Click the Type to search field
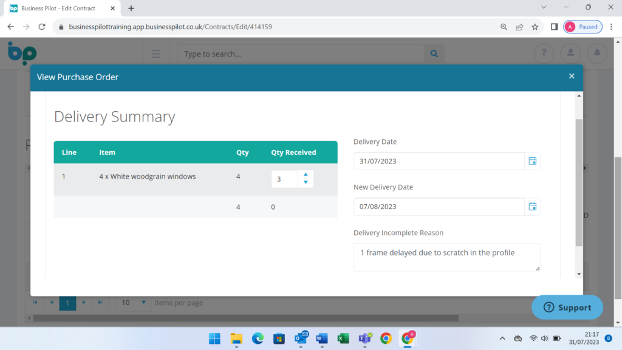 tap(301, 54)
